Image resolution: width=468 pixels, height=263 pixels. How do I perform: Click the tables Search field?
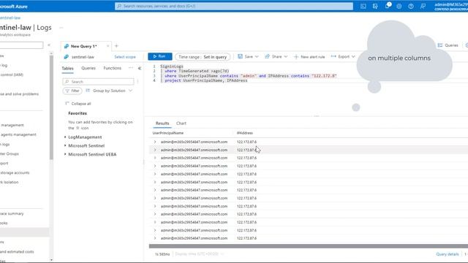pyautogui.click(x=98, y=81)
